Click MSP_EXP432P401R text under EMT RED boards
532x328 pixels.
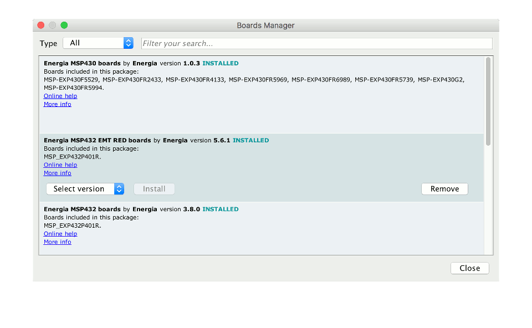click(72, 157)
